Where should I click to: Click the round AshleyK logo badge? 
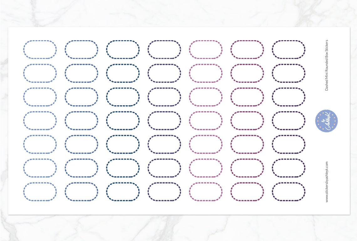click(x=326, y=121)
